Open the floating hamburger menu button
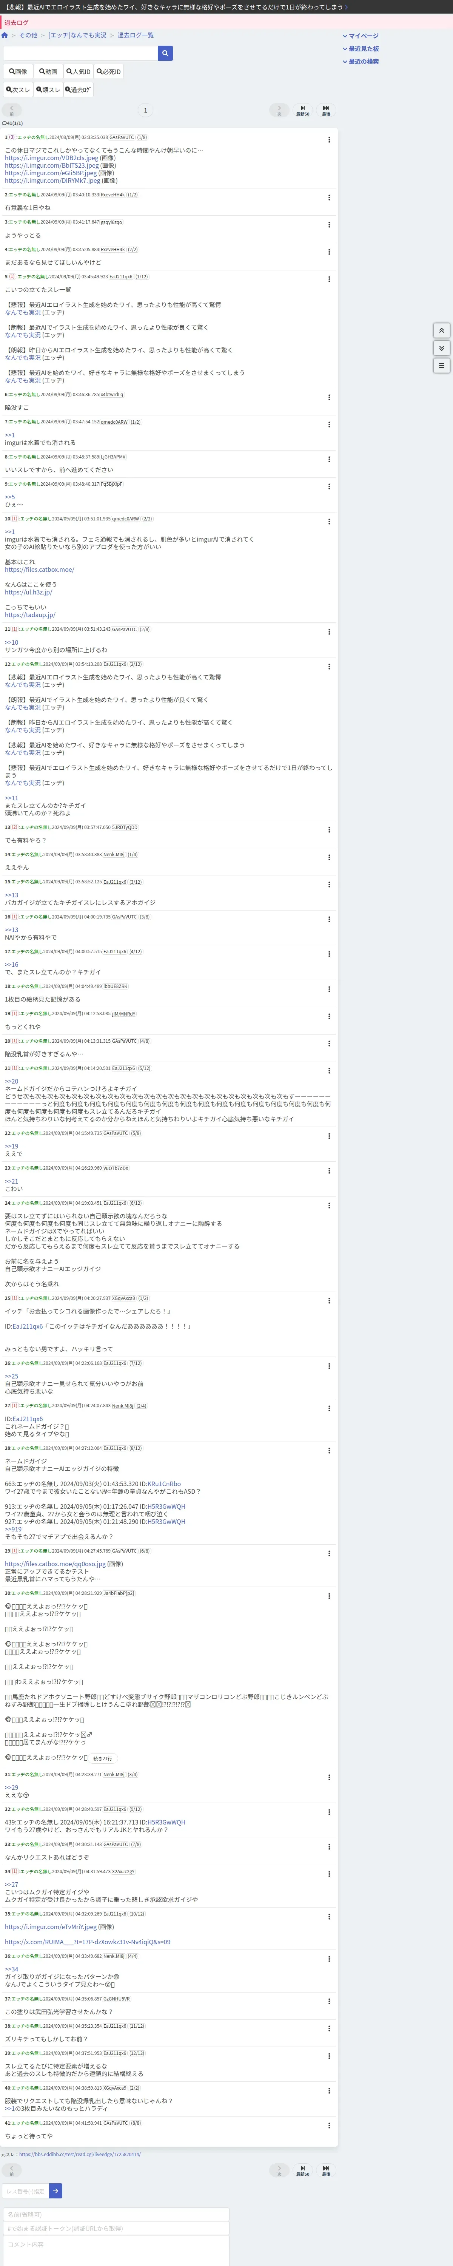 442,365
